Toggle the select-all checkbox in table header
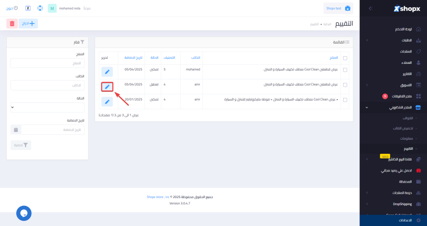Screen dimensions: 427x226 coord(345,58)
